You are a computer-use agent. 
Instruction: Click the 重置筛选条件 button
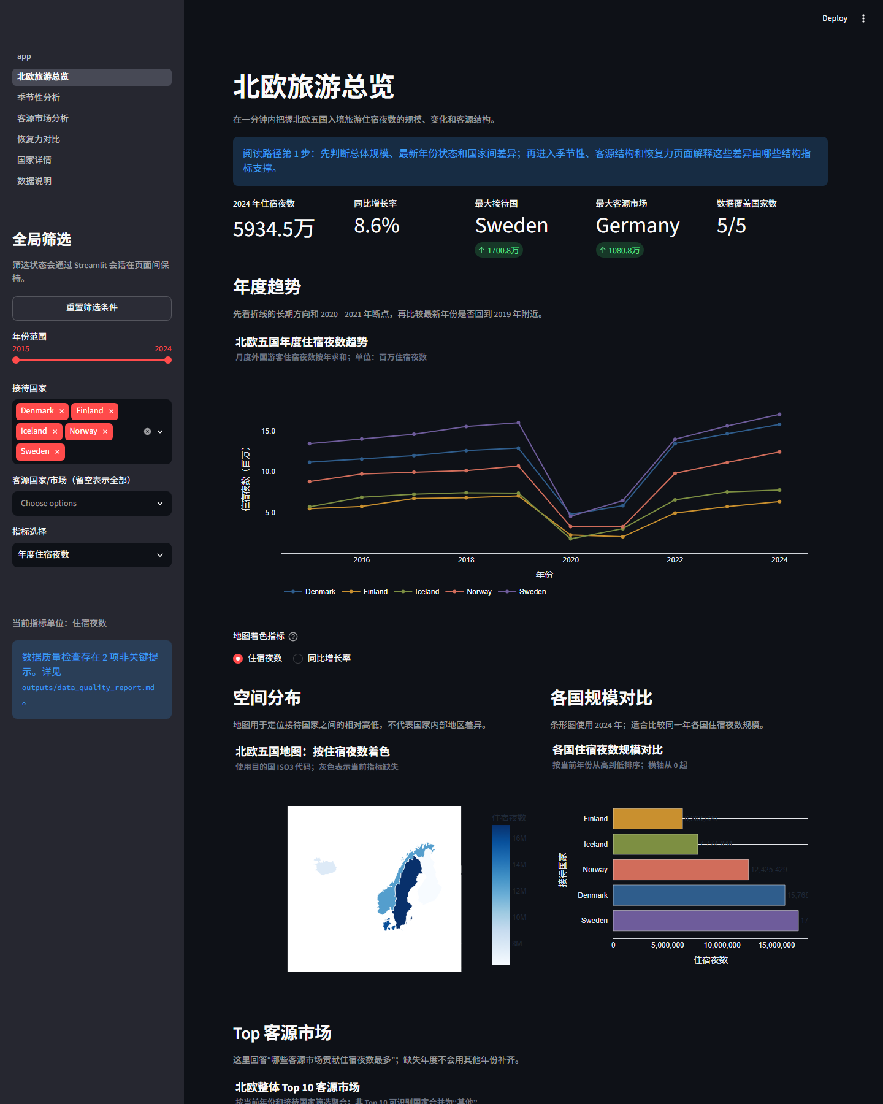click(x=92, y=309)
